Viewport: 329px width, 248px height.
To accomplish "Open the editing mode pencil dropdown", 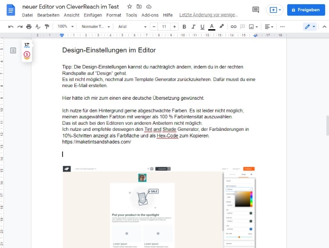I will (x=310, y=27).
